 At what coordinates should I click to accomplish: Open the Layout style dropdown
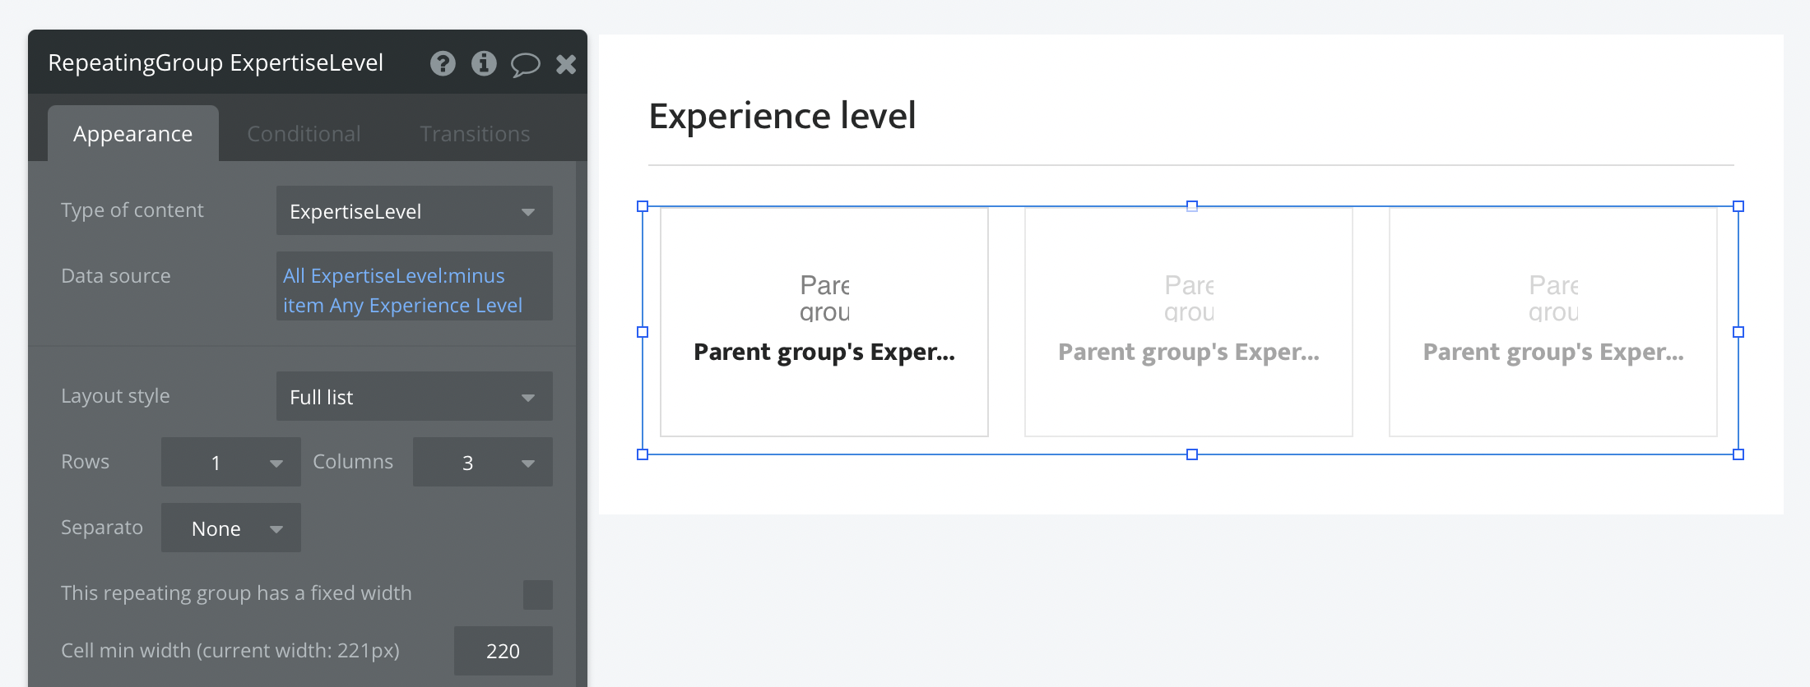tap(414, 397)
